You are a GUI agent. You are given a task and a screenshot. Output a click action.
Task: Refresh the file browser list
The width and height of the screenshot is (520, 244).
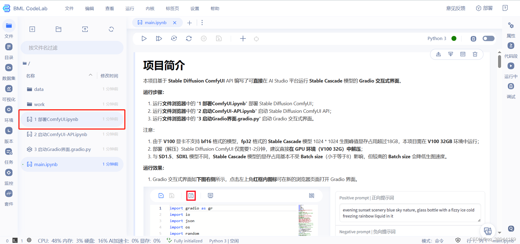pyautogui.click(x=111, y=29)
